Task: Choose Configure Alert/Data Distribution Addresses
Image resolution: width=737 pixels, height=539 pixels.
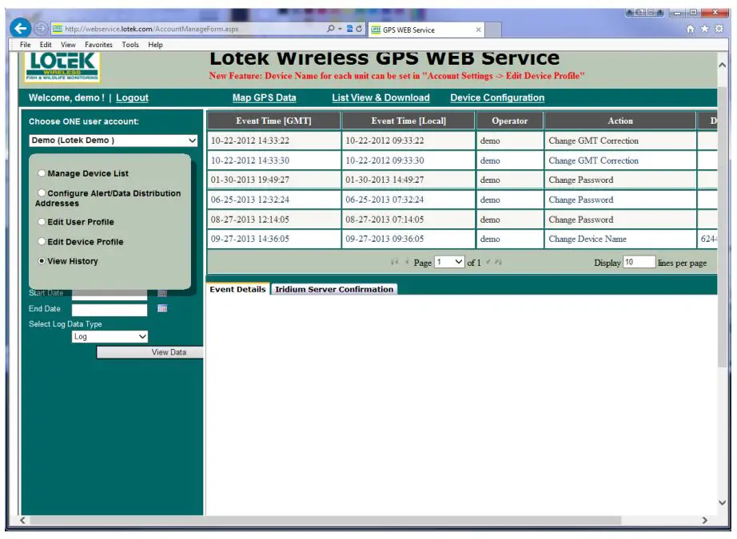Action: (x=110, y=192)
